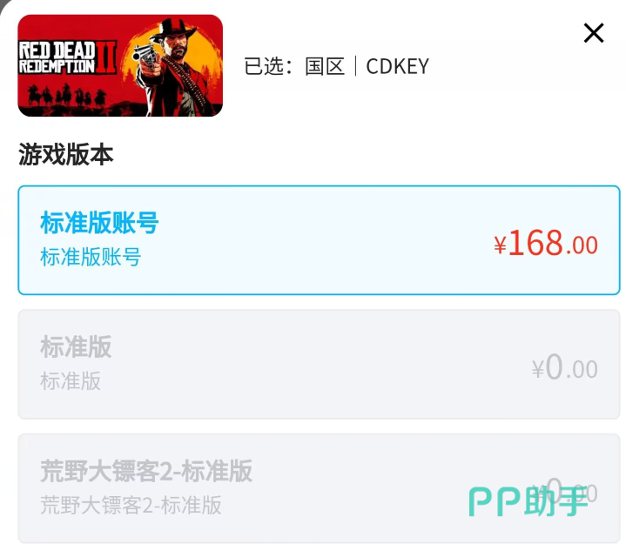The image size is (626, 544).
Task: Select the 荒野大镖客2-标准版 option card
Action: click(319, 488)
